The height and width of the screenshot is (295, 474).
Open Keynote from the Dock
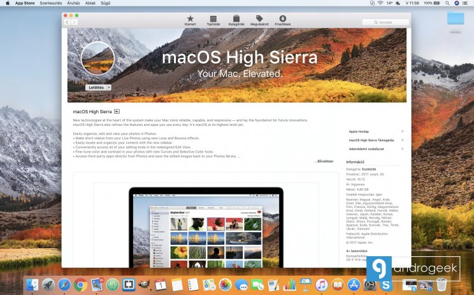[x=306, y=284]
